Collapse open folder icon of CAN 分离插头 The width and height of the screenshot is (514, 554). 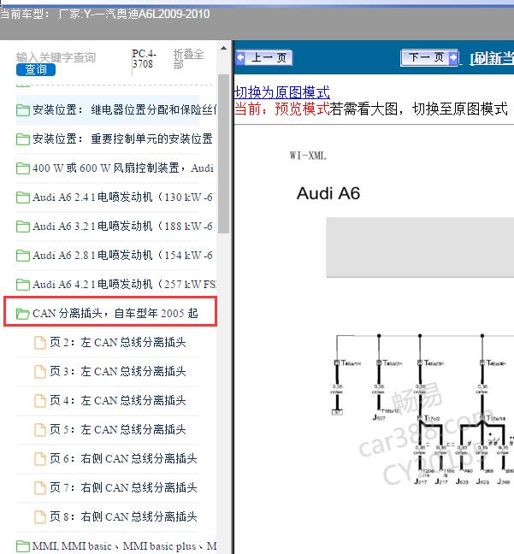[x=23, y=314]
